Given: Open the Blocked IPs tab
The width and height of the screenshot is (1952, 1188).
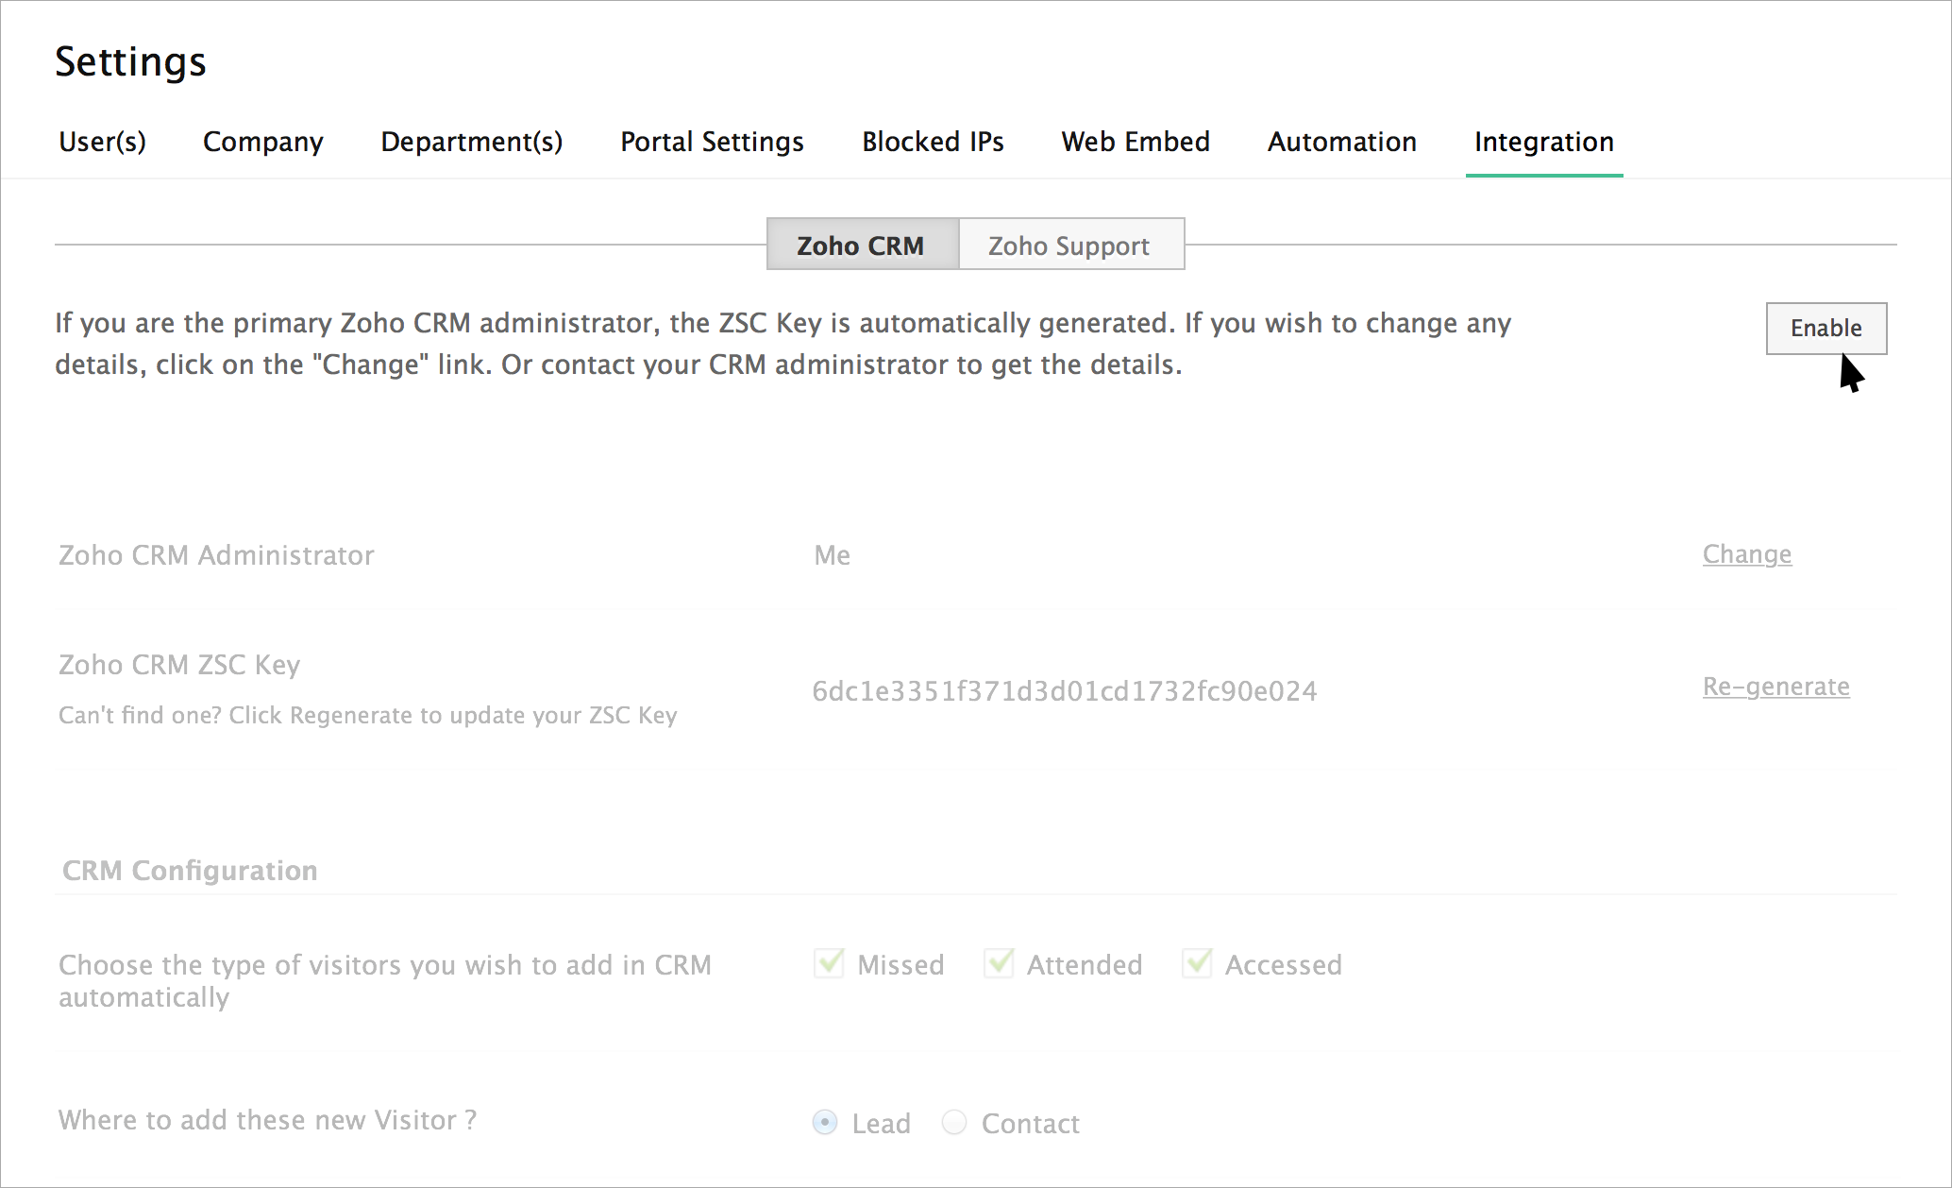Looking at the screenshot, I should point(932,142).
